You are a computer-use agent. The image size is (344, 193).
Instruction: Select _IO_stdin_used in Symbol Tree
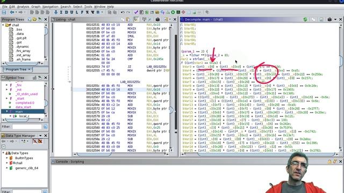[x=26, y=94]
